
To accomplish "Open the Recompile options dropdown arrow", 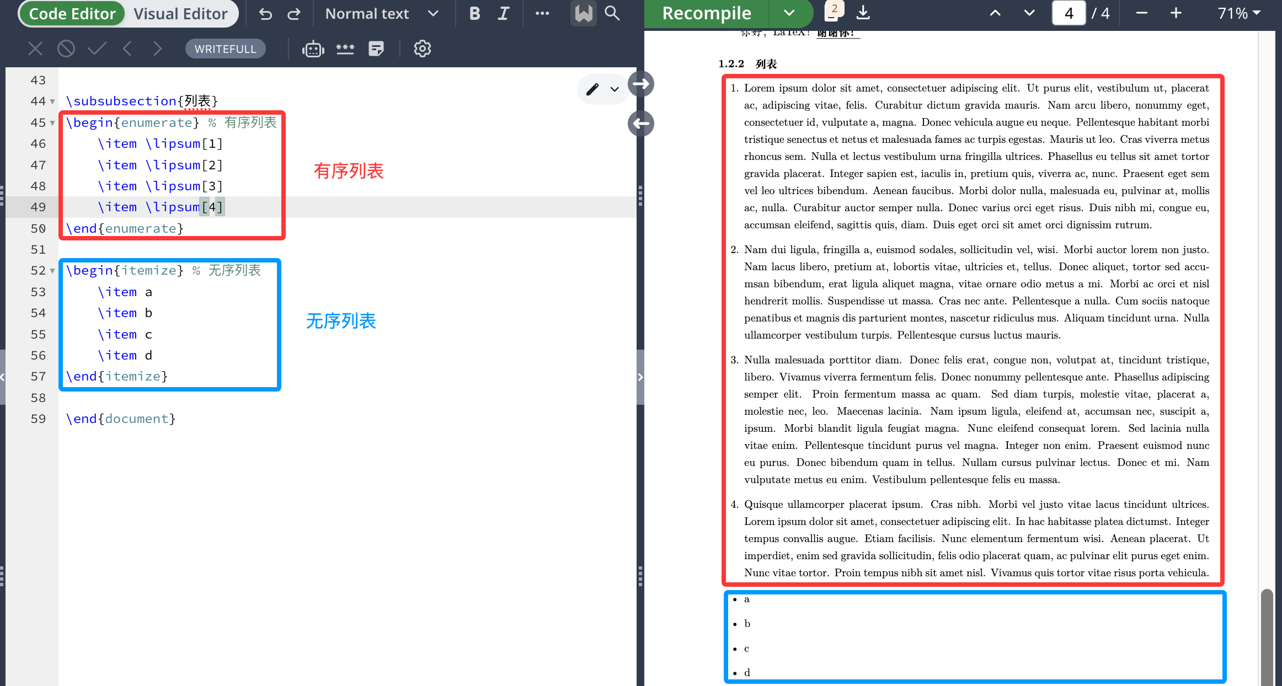I will pyautogui.click(x=789, y=13).
